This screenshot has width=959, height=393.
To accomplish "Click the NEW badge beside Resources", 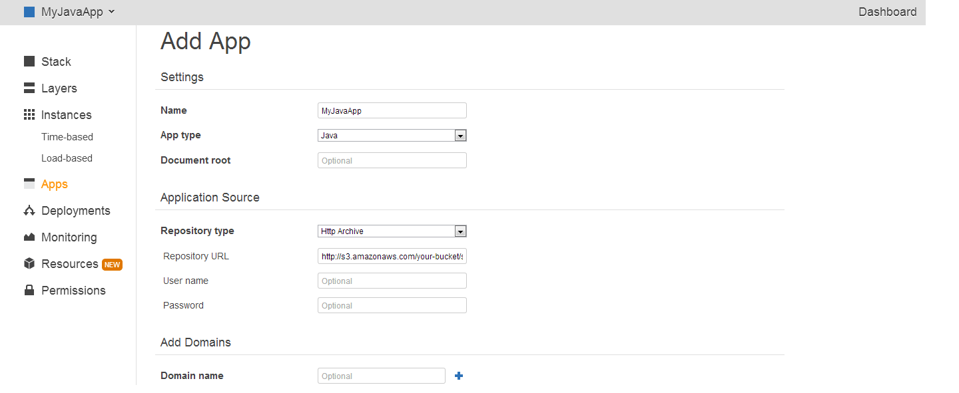I will 112,265.
